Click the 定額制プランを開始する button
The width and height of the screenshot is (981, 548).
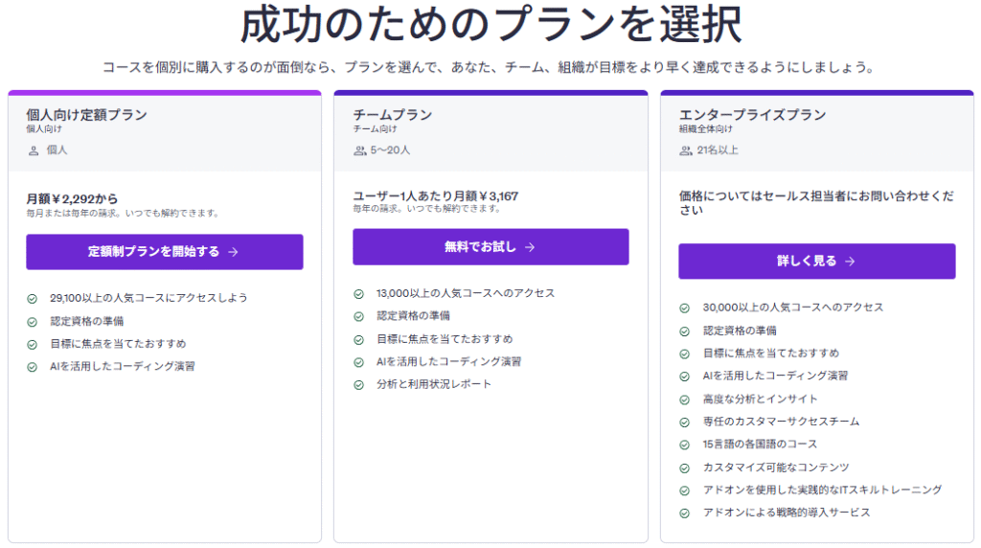click(x=164, y=252)
